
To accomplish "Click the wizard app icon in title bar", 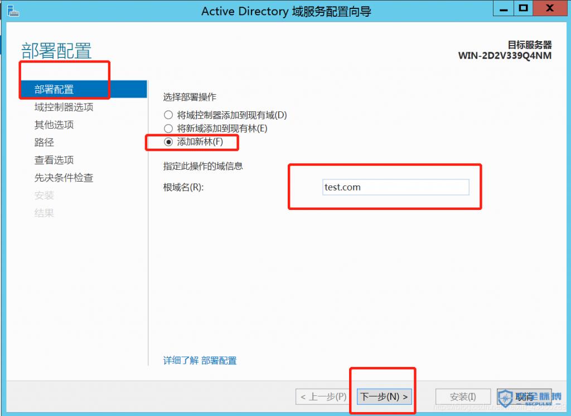I will pos(13,11).
